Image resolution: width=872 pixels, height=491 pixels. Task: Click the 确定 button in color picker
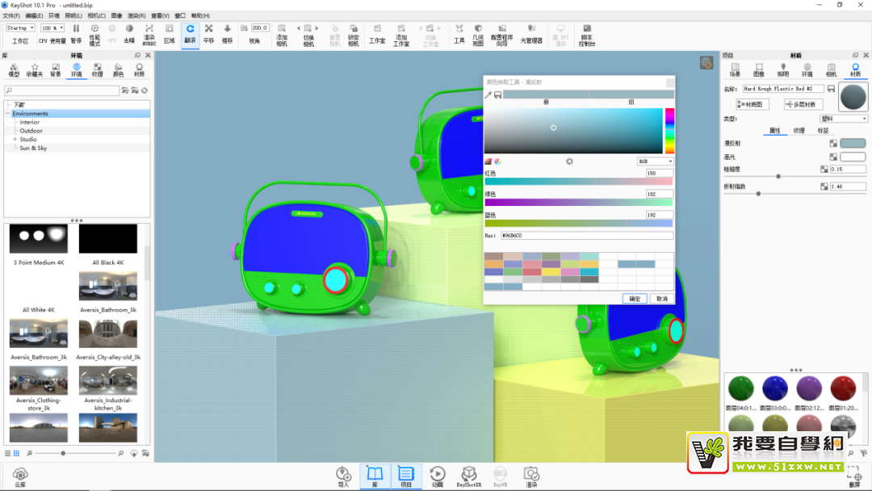635,299
